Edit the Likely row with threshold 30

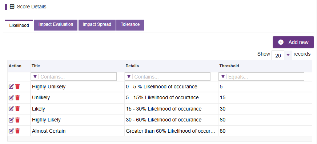tap(11, 109)
